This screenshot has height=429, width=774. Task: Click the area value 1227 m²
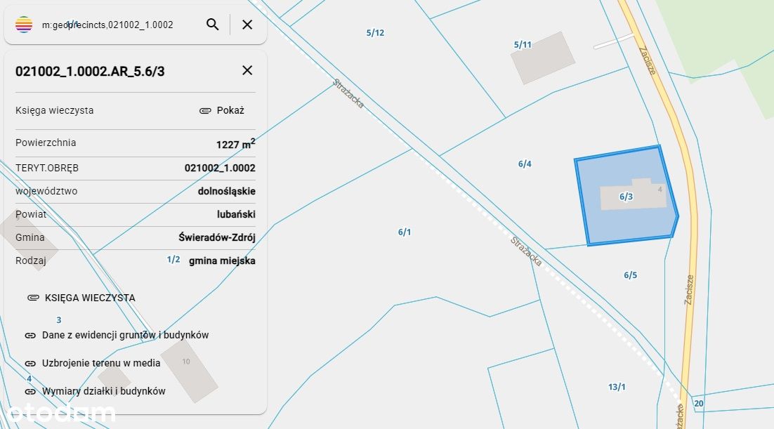coord(235,144)
